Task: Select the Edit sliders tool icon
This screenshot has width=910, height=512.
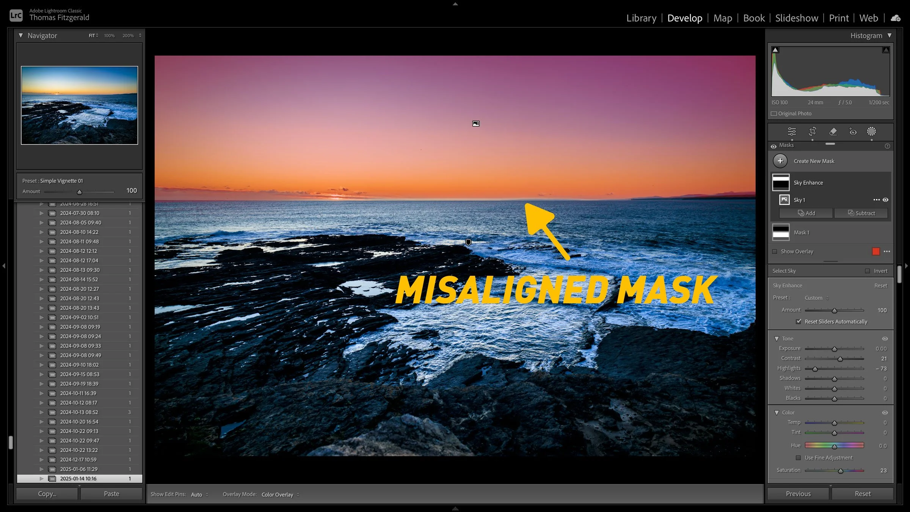Action: (792, 132)
